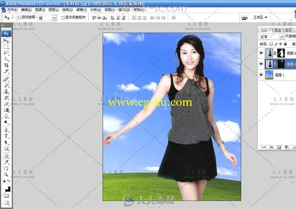This screenshot has width=296, height=209.
Task: Click the black background color swatch
Action: click(x=9, y=189)
